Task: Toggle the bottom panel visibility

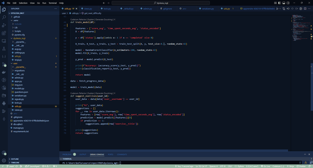Action: (284, 3)
